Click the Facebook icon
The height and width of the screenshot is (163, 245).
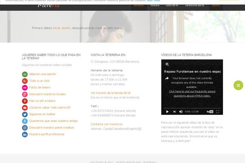coord(24,121)
